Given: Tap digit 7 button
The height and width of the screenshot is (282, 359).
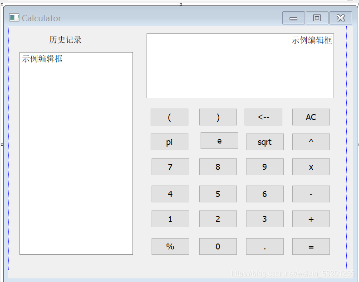Looking at the screenshot, I should [170, 167].
